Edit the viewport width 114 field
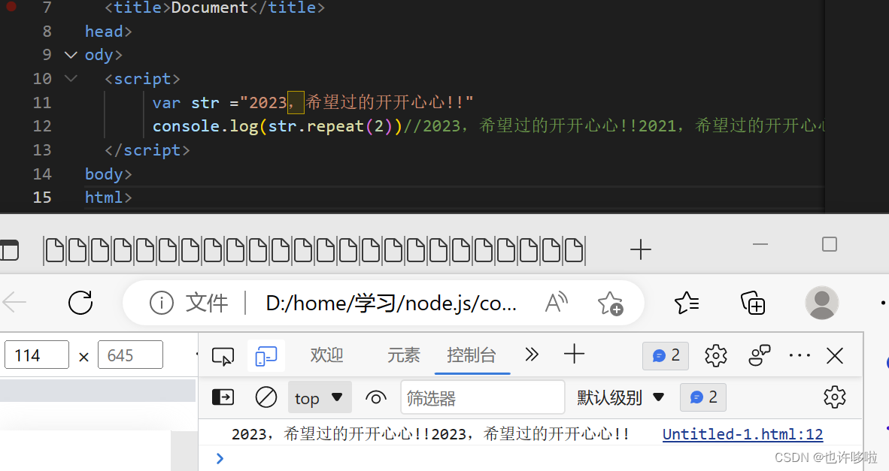 coord(37,355)
